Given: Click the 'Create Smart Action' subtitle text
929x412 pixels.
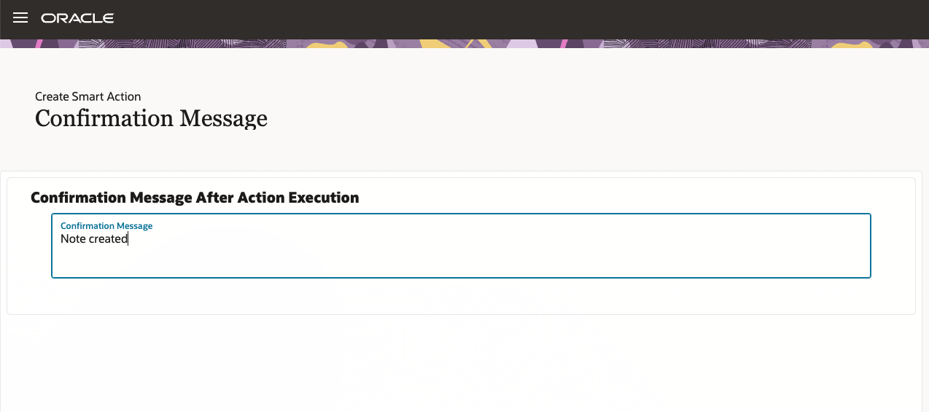Looking at the screenshot, I should click(x=88, y=96).
